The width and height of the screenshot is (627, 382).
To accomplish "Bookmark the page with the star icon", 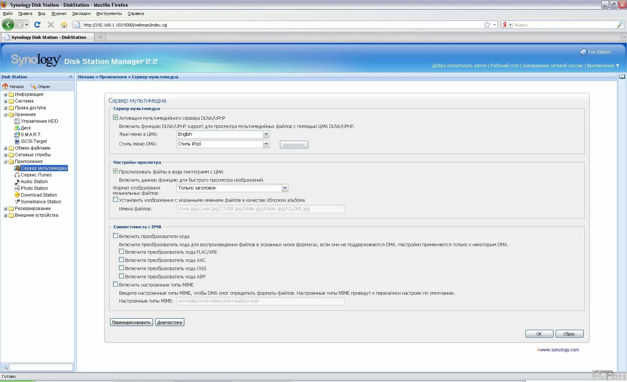I will pyautogui.click(x=487, y=25).
